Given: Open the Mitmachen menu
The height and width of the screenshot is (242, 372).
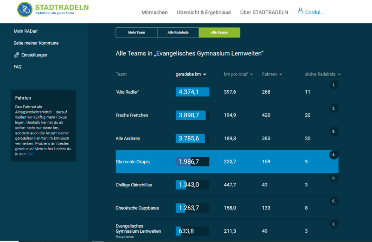Looking at the screenshot, I should 154,13.
